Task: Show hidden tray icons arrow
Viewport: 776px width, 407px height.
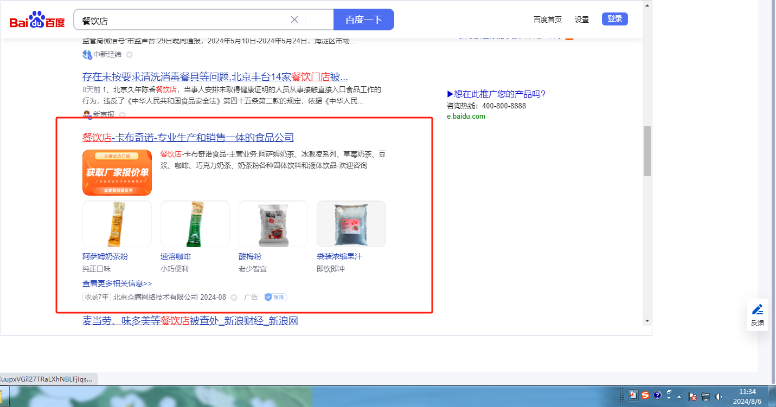Action: (679, 397)
